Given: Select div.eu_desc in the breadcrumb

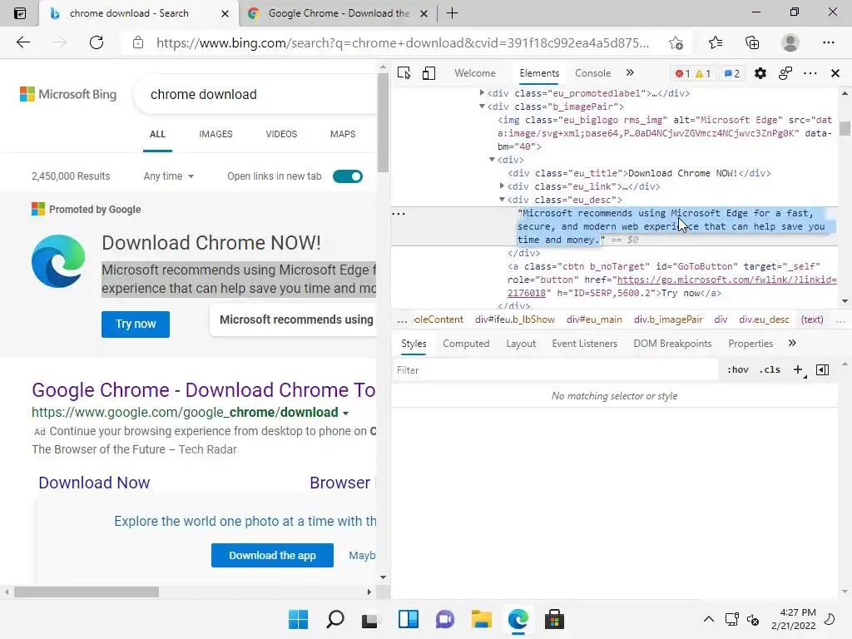Looking at the screenshot, I should click(764, 319).
